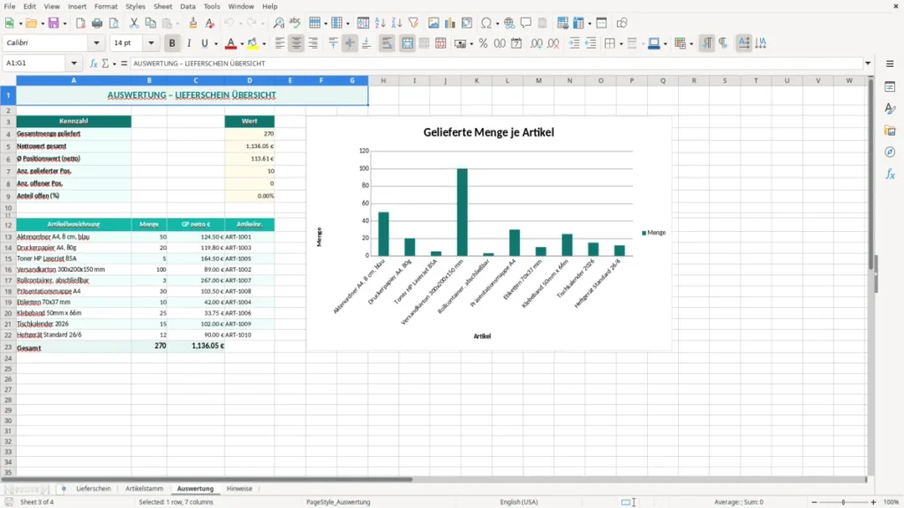Screen dimensions: 904x508
Task: Toggle Align Right
Action: tap(313, 43)
